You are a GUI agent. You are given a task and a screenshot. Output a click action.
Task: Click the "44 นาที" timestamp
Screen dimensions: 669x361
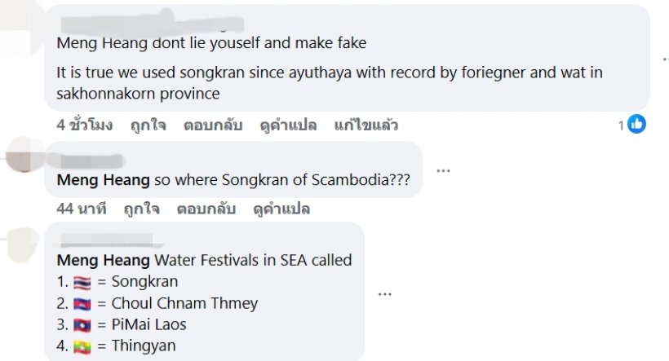tap(82, 209)
